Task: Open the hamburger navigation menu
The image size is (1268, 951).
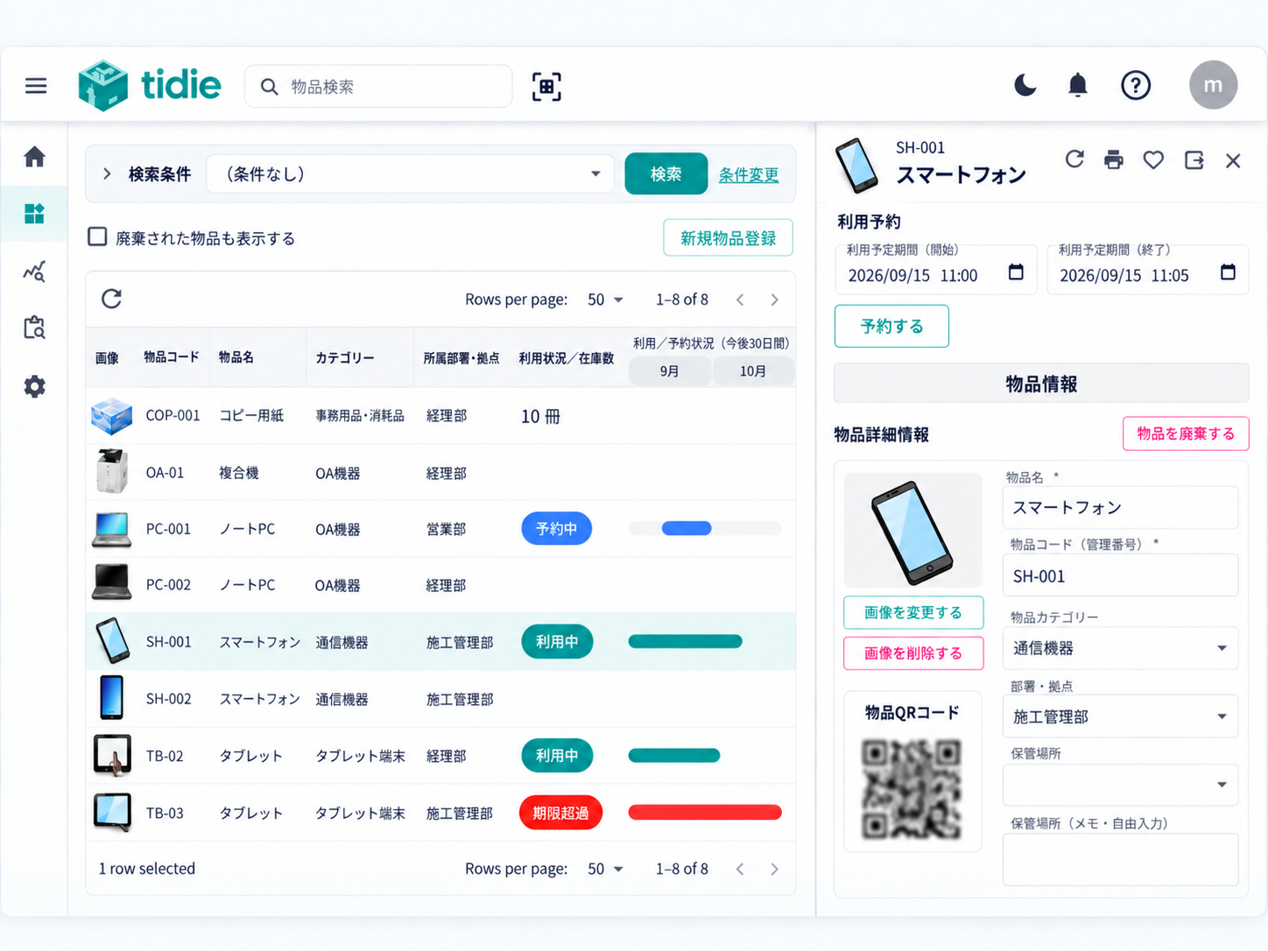Action: (36, 86)
